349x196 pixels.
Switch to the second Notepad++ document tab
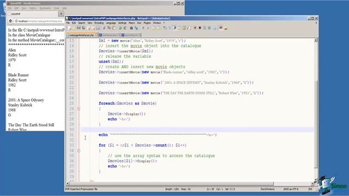pos(109,35)
